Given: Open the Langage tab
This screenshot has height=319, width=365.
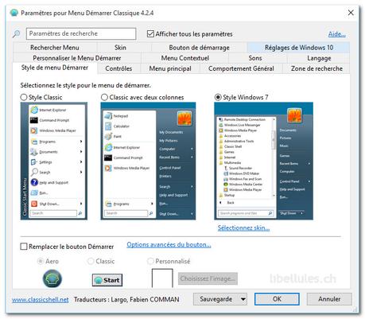Looking at the screenshot, I should (x=319, y=58).
